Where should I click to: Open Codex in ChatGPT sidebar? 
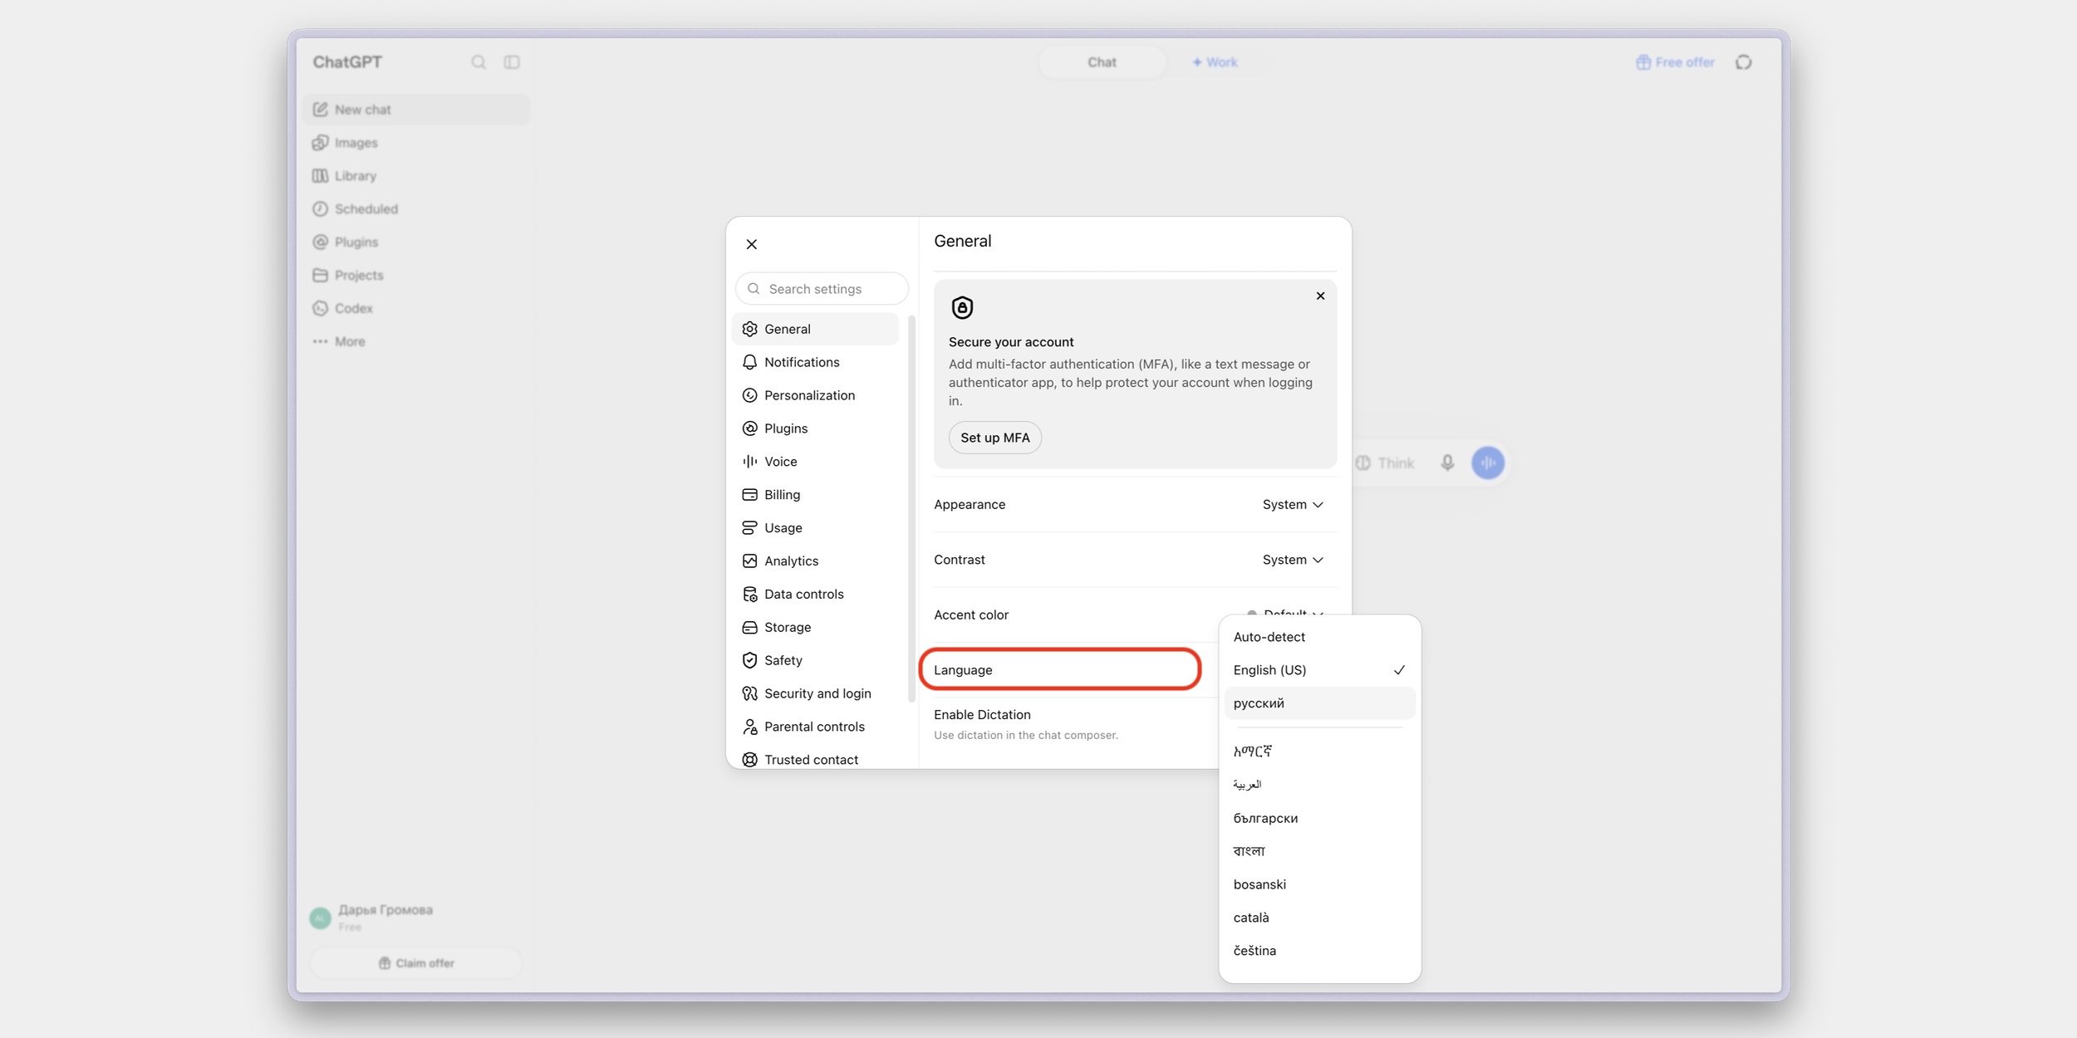pyautogui.click(x=416, y=308)
